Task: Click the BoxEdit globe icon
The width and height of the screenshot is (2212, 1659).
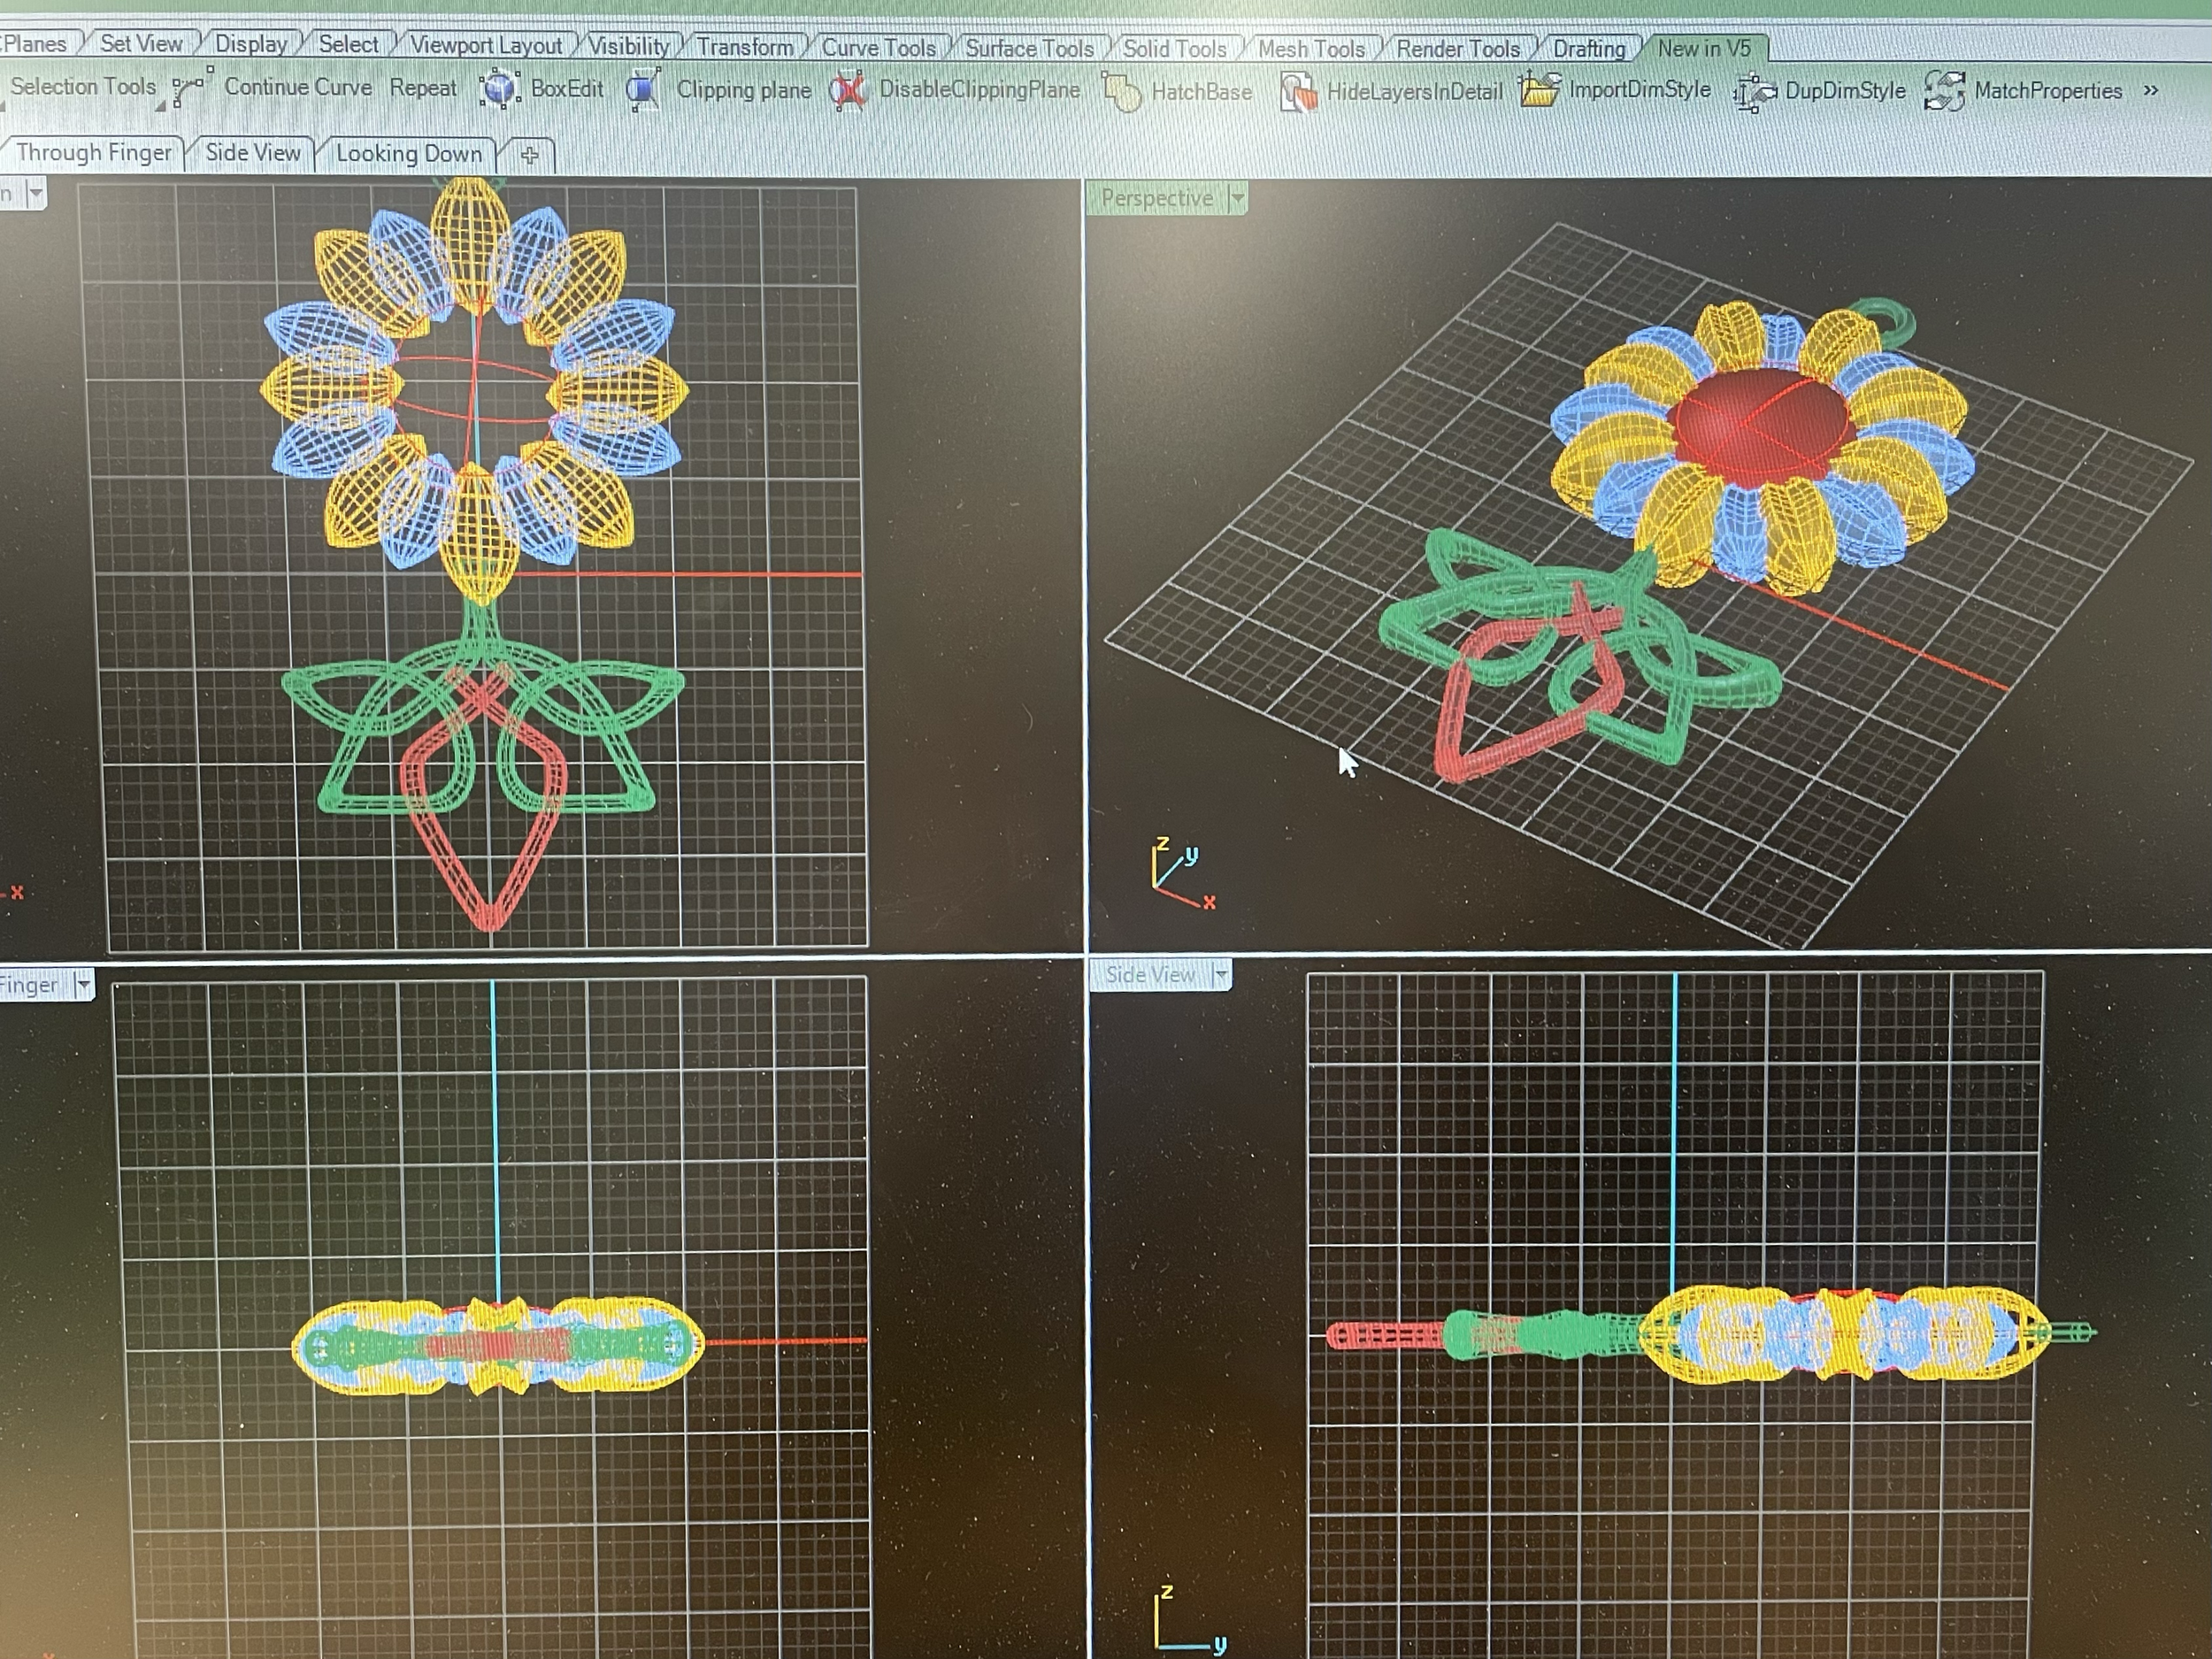Action: tap(498, 89)
